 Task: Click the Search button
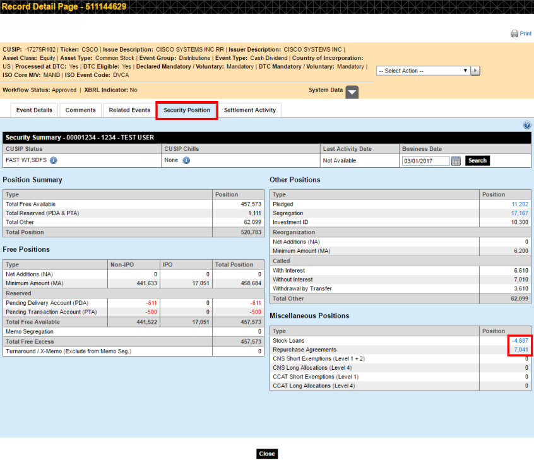click(477, 161)
